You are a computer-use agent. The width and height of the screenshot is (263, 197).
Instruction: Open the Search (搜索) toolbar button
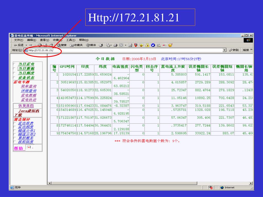62,45
